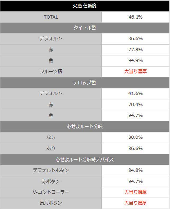
Task: Click 大当り濃厚 text in the フルーツ柄 row
Action: click(x=135, y=72)
